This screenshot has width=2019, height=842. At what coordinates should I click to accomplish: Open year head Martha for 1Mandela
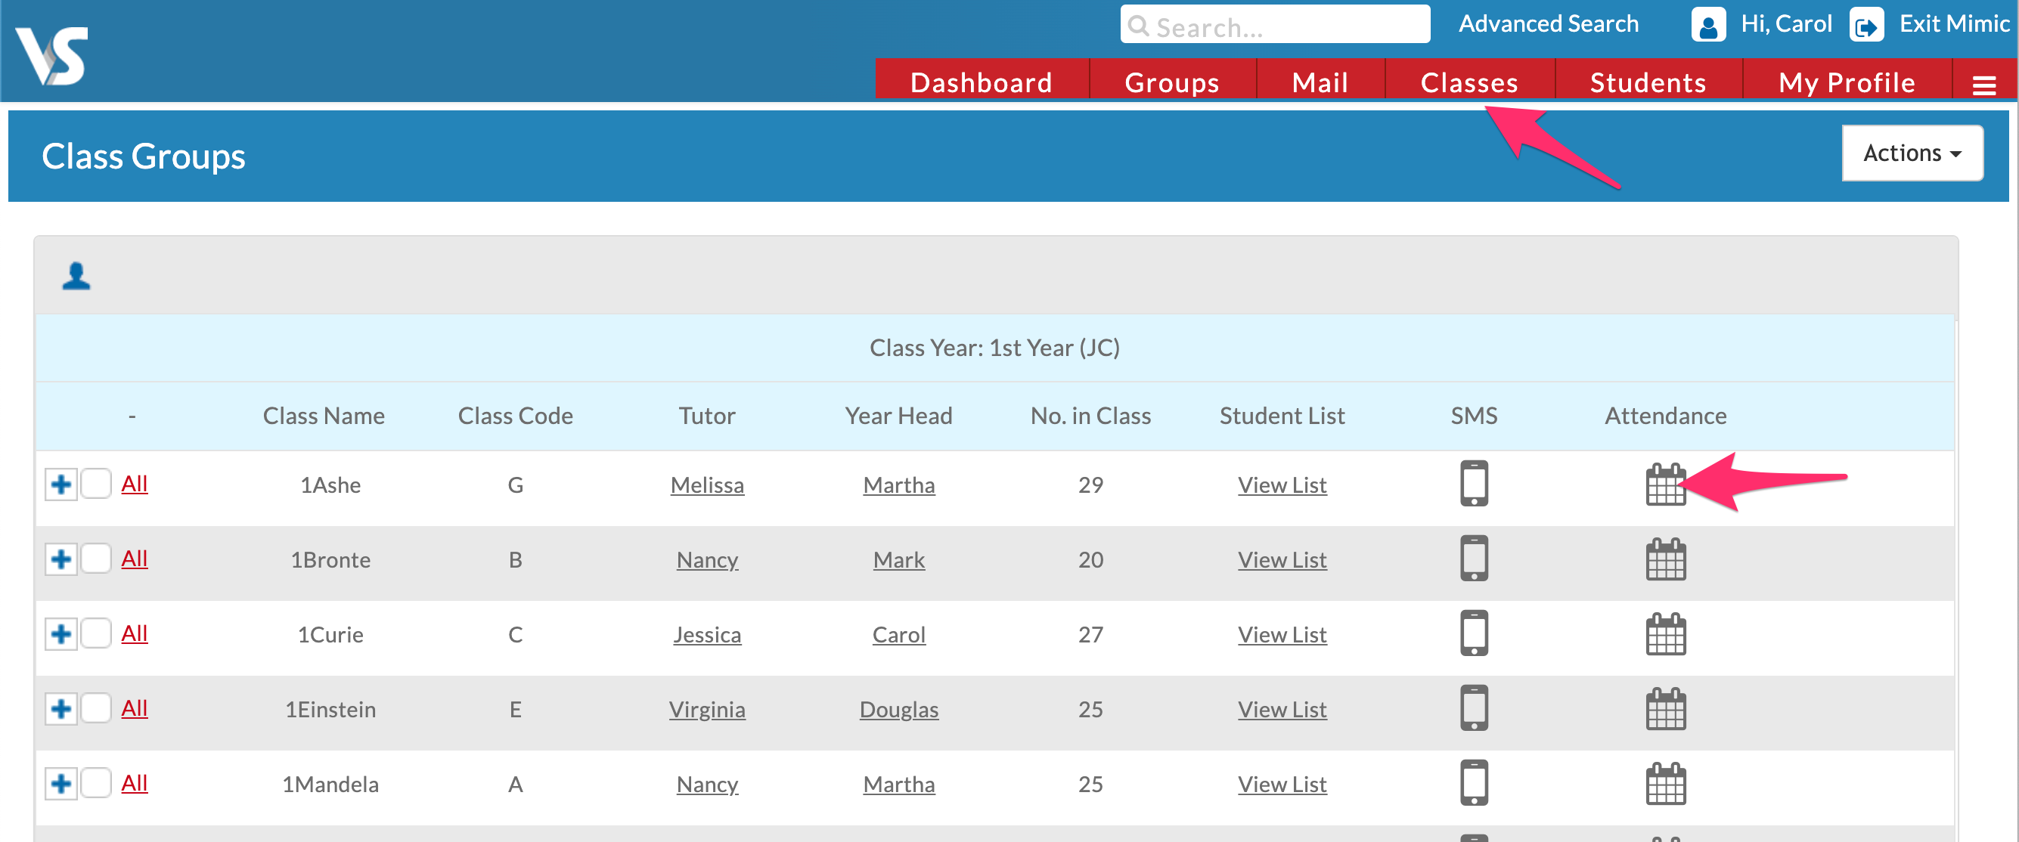pyautogui.click(x=899, y=784)
